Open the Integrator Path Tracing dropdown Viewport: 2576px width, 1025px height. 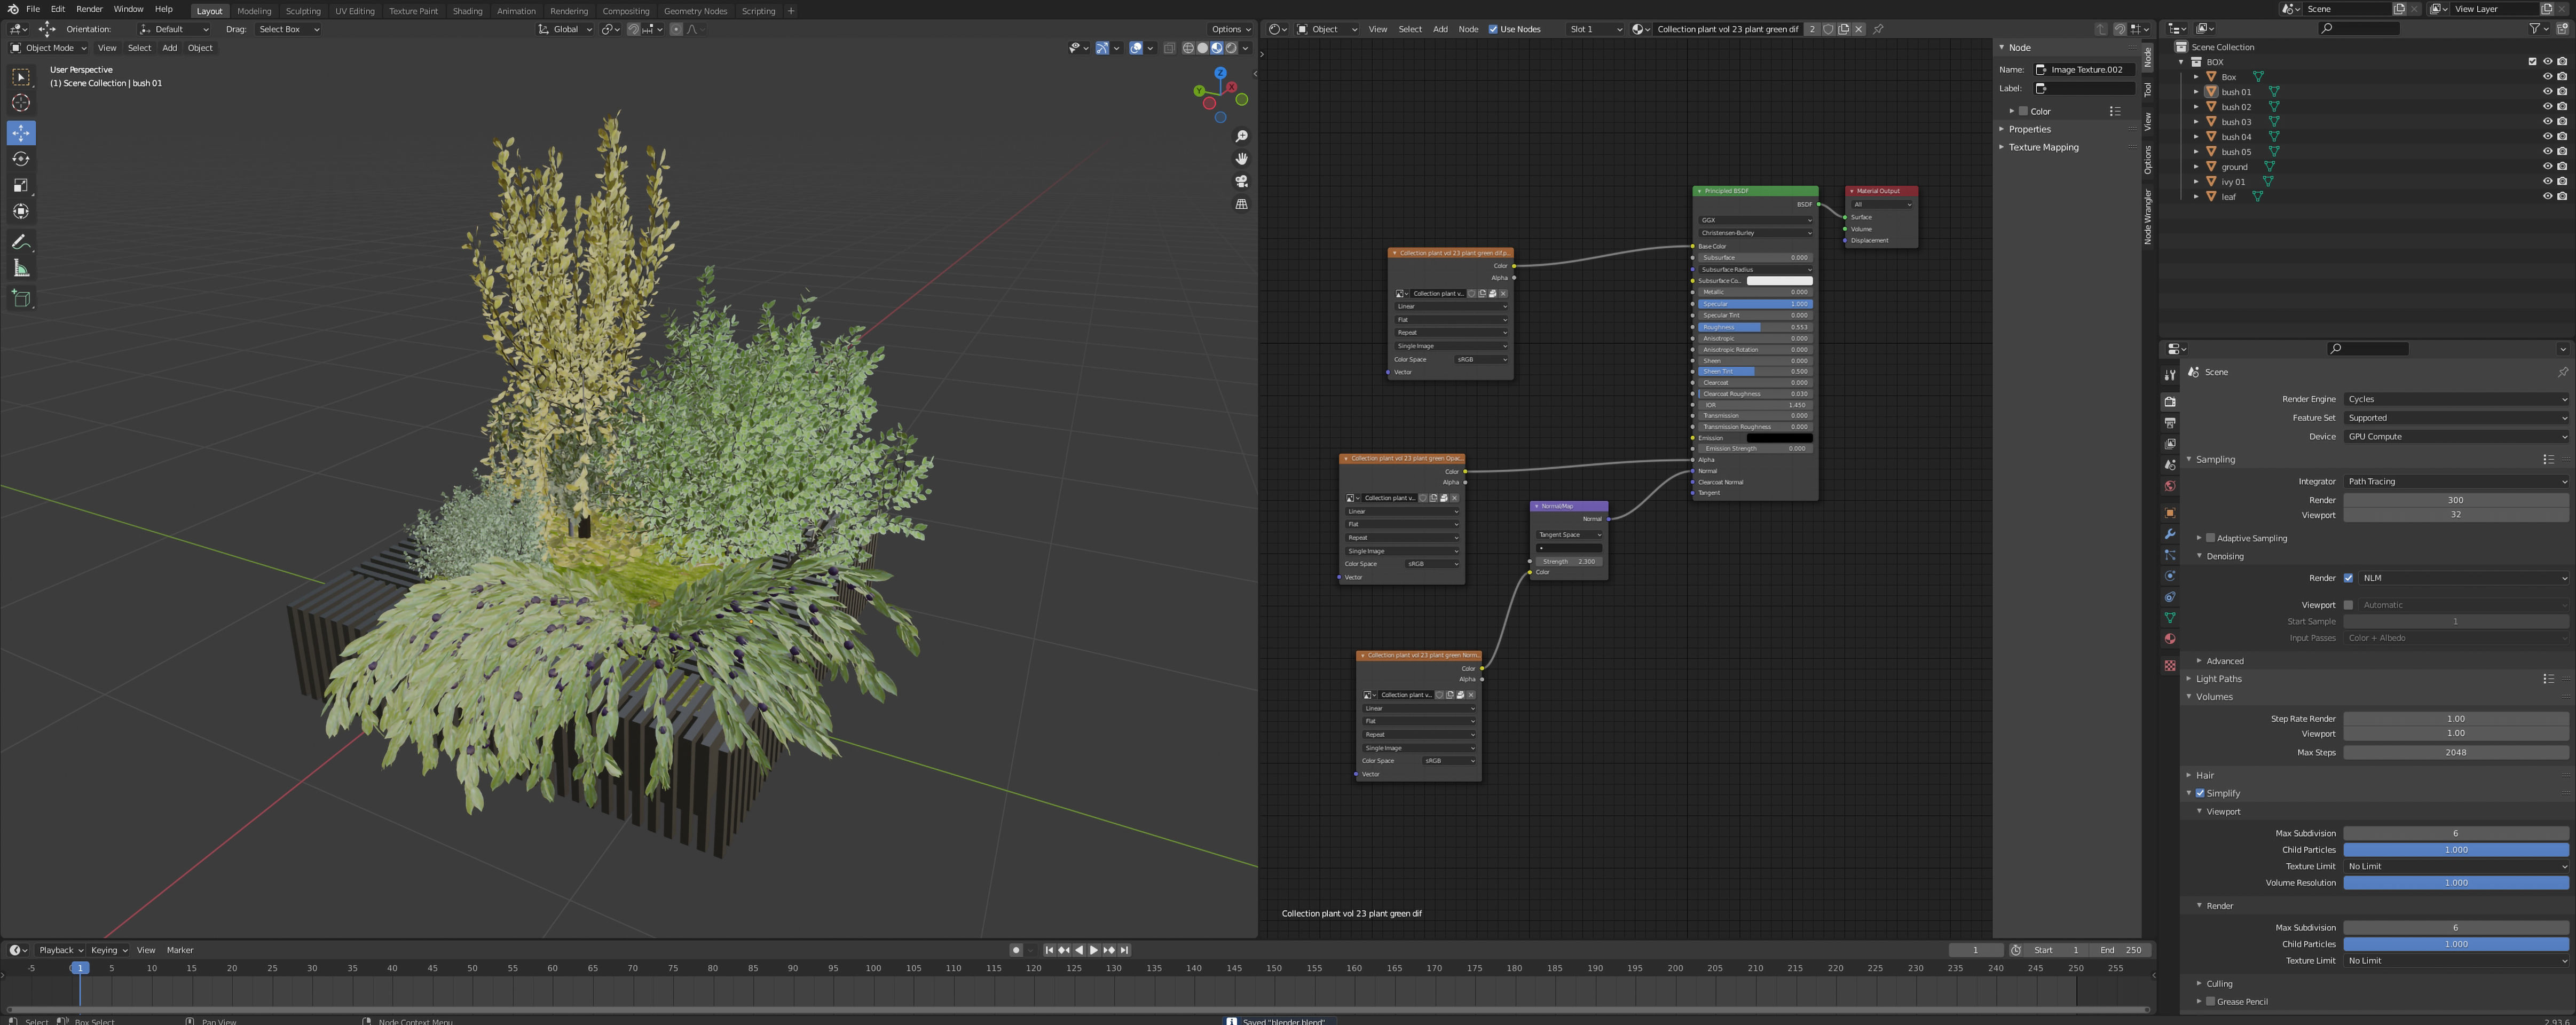coord(2456,482)
